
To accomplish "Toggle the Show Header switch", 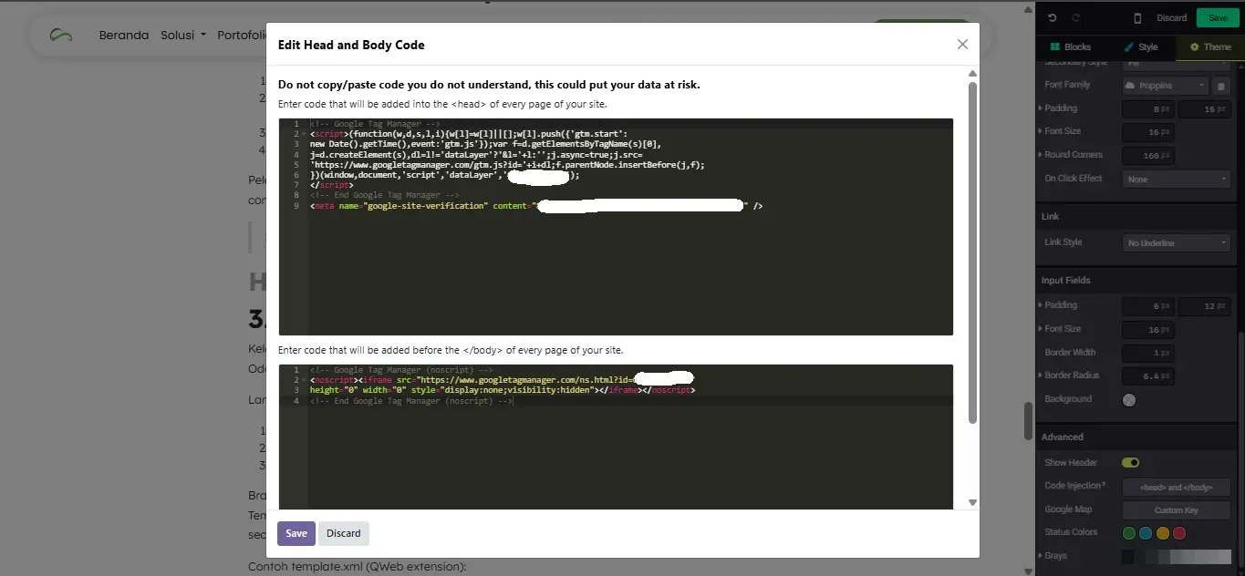I will pos(1130,463).
